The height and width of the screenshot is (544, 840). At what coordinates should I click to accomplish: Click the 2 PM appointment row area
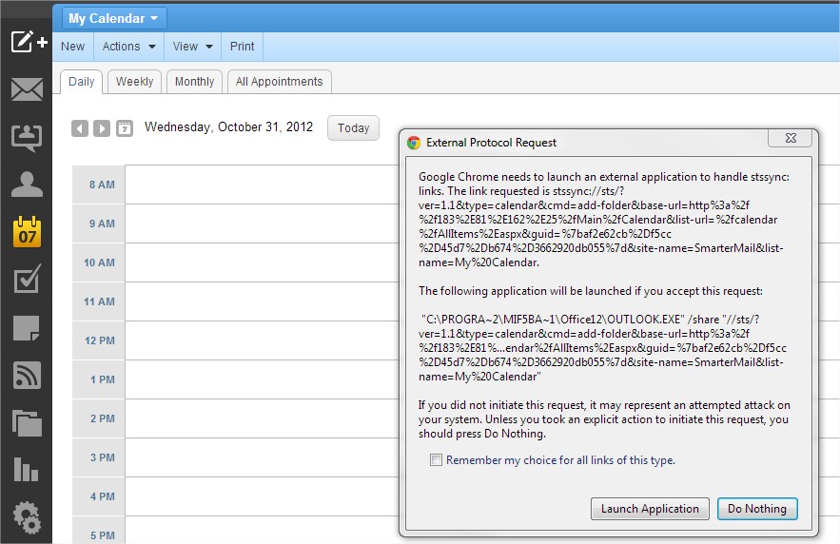click(x=262, y=418)
